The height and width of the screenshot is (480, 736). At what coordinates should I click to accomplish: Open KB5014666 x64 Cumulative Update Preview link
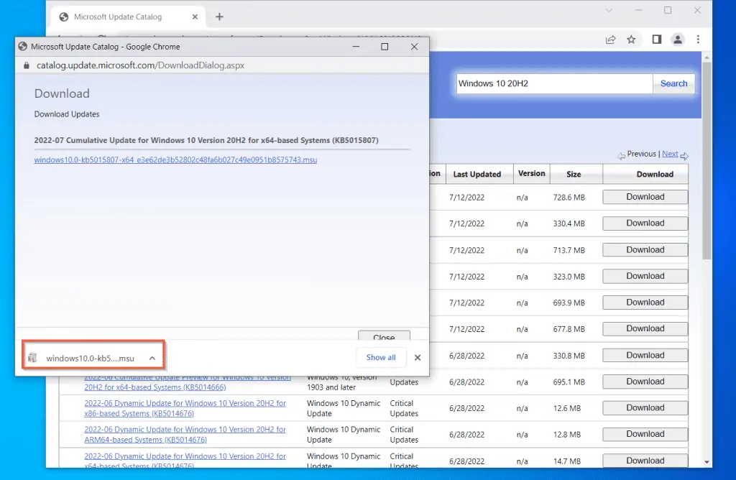[x=188, y=382]
